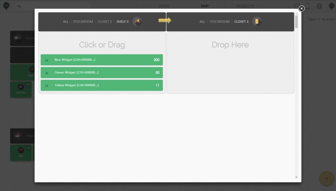Screen dimensions: 336x191
Task: Click the Yellow Widget quantity of 11
Action: (x=157, y=85)
